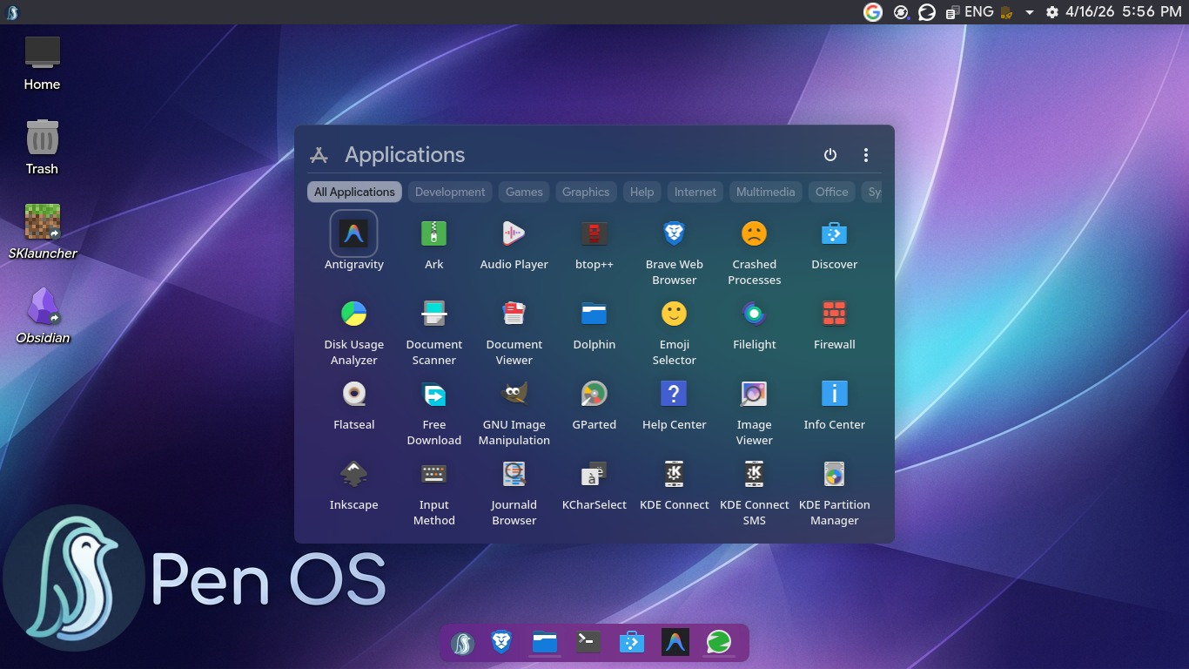Launch Discover from the applications grid
Viewport: 1189px width, 669px height.
(834, 241)
